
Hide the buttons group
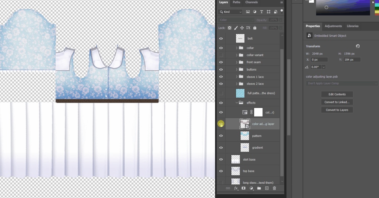pos(221,69)
